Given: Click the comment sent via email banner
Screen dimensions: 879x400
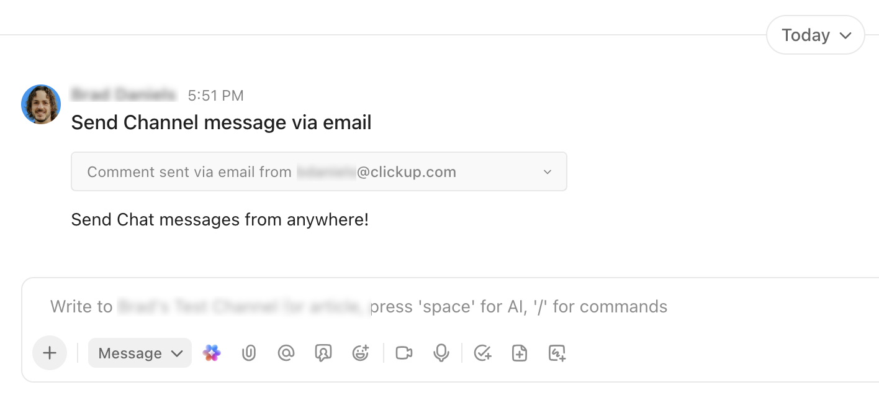Looking at the screenshot, I should 273,171.
